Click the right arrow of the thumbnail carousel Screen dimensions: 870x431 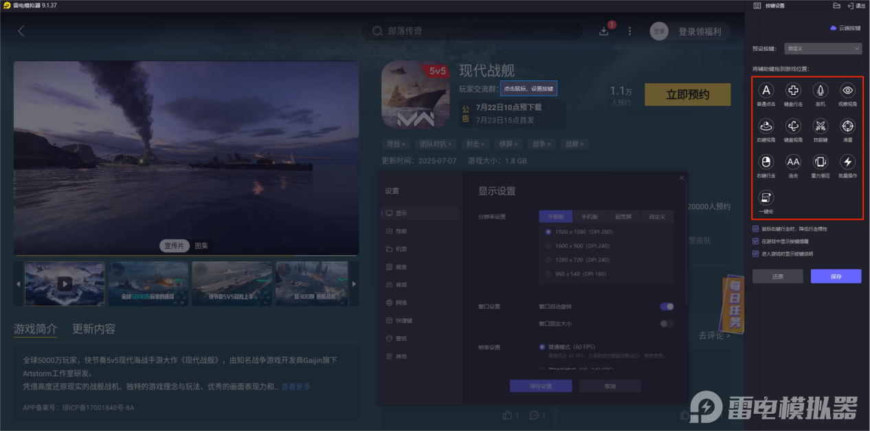(x=355, y=283)
